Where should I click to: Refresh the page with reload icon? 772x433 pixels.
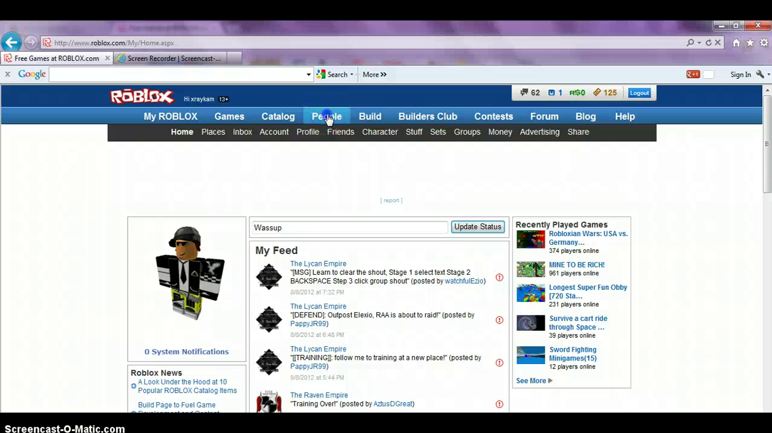(x=708, y=43)
